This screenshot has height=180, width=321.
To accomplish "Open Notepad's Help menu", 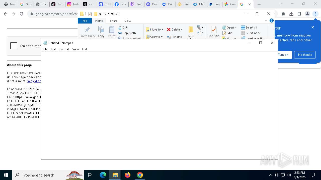I will click(x=85, y=49).
